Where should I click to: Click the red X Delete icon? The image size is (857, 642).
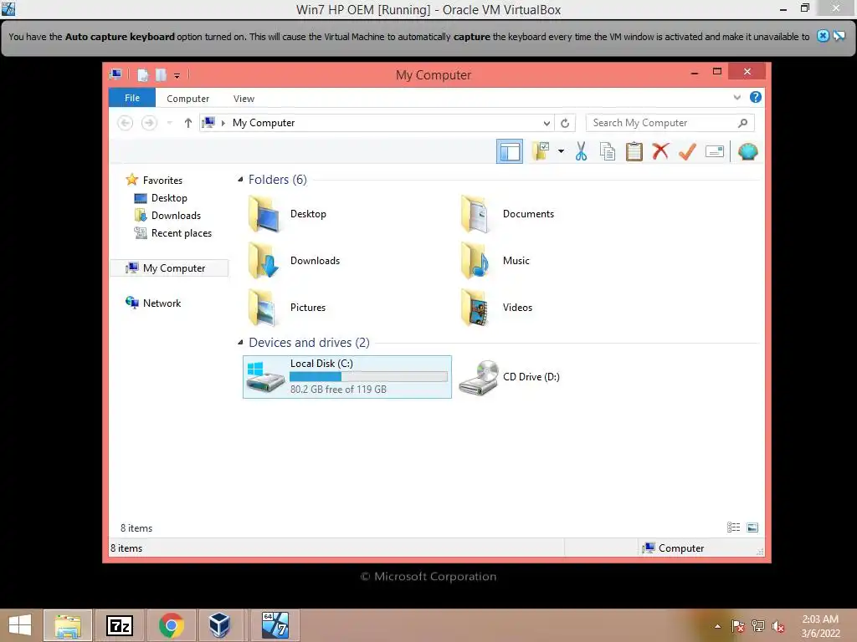[660, 151]
